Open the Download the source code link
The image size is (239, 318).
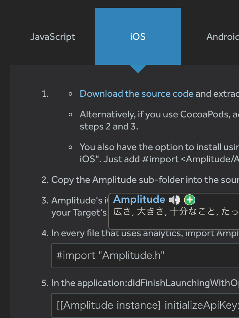[x=137, y=94]
